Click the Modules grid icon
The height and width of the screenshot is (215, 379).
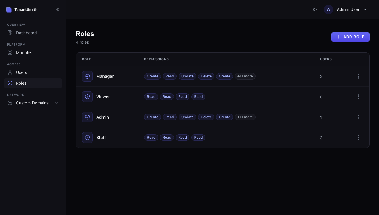(x=10, y=53)
